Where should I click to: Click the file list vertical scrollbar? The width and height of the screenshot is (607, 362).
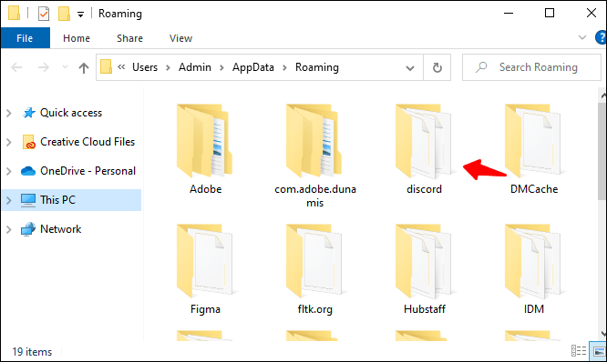coord(602,151)
